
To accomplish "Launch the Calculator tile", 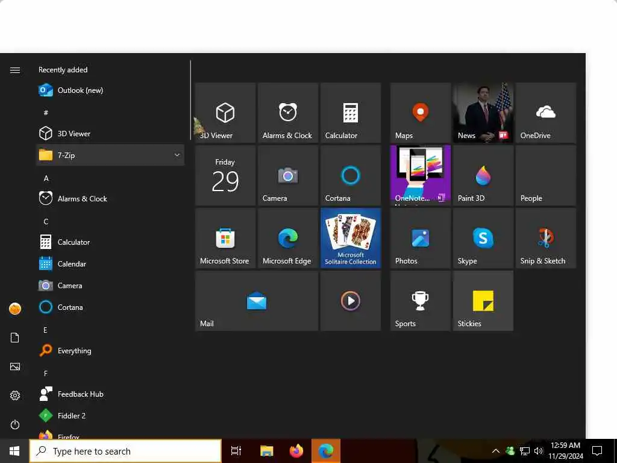I will [x=351, y=113].
